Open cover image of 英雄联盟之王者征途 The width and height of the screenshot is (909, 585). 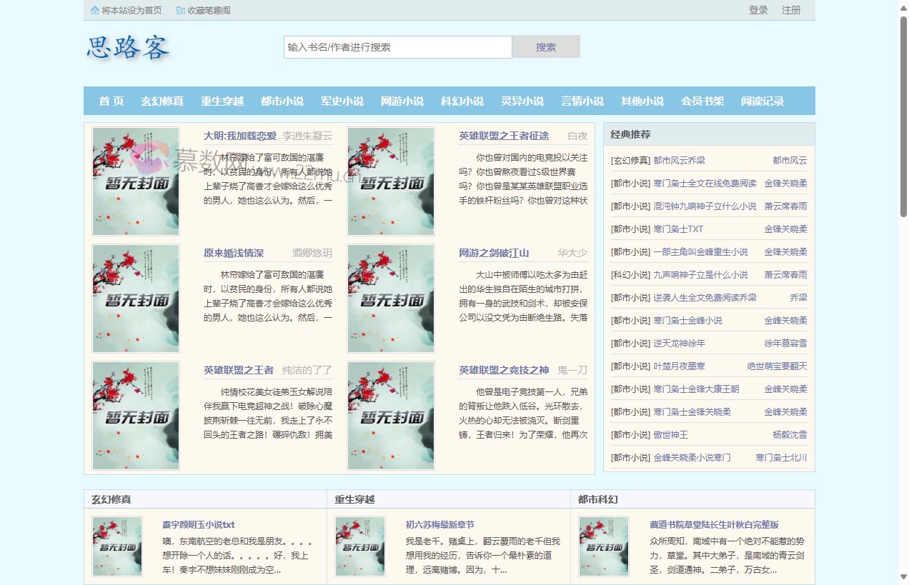tap(391, 181)
